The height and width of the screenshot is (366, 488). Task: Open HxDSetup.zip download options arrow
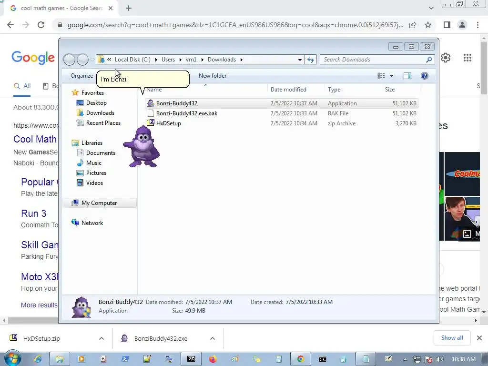coord(102,338)
